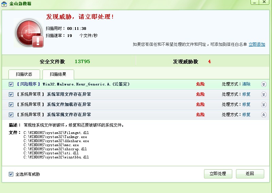
Task: Click the 返回 button
Action: pyautogui.click(x=250, y=174)
